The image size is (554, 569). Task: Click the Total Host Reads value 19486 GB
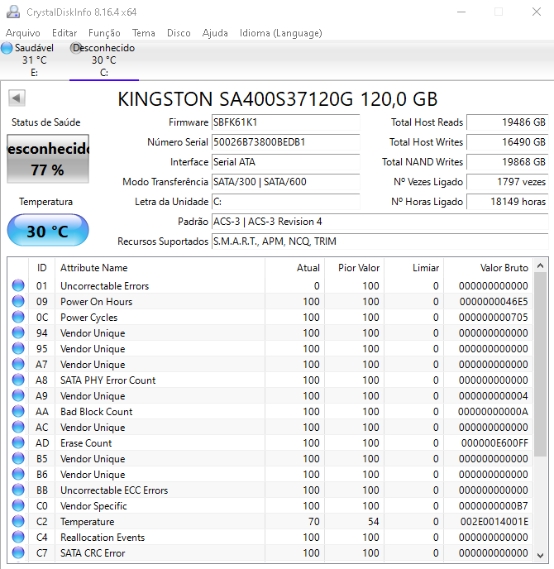[x=507, y=122]
